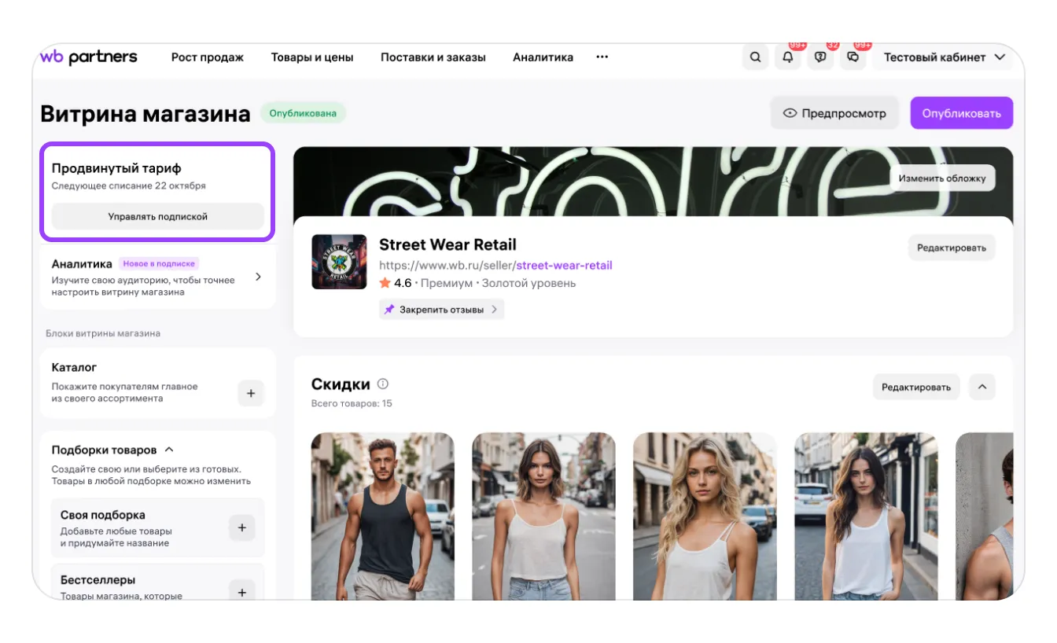Click the info icon next to Скидки
1057x643 pixels.
pyautogui.click(x=383, y=384)
